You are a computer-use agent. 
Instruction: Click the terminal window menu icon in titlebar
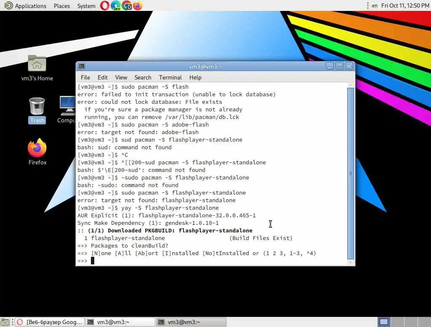[82, 66]
